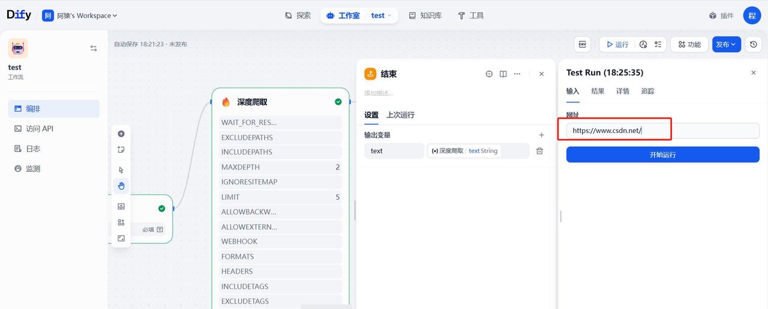Click 开始运行 start run button
The width and height of the screenshot is (768, 309).
click(663, 154)
